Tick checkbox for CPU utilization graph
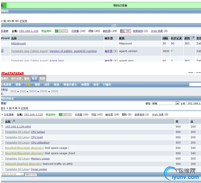Viewport: 201px width, 183px height. point(2,143)
